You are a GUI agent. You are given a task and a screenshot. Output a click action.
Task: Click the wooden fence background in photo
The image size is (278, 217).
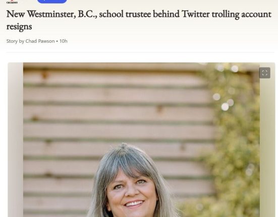tap(106, 106)
